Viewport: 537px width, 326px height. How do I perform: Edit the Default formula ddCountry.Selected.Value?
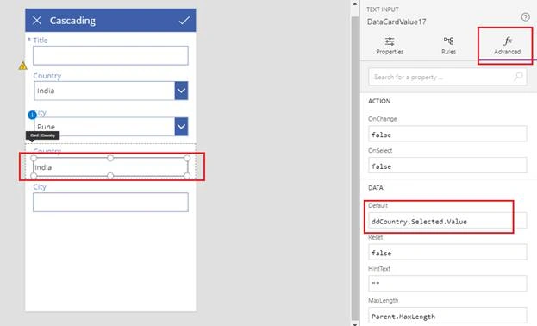pyautogui.click(x=447, y=221)
